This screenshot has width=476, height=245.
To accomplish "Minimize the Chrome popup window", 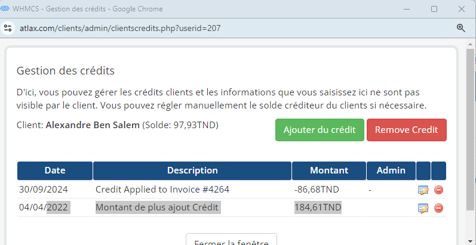I will [x=406, y=9].
